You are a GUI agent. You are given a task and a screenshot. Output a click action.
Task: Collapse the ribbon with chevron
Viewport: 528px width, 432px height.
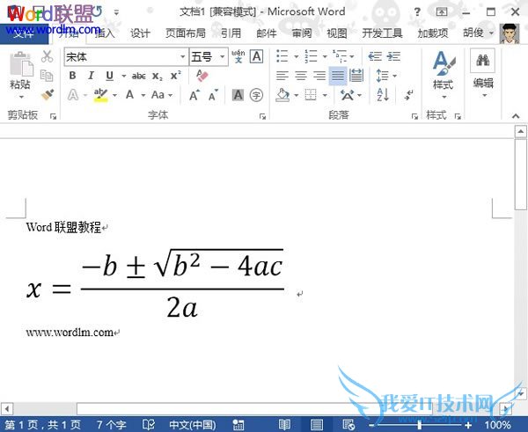pyautogui.click(x=516, y=116)
